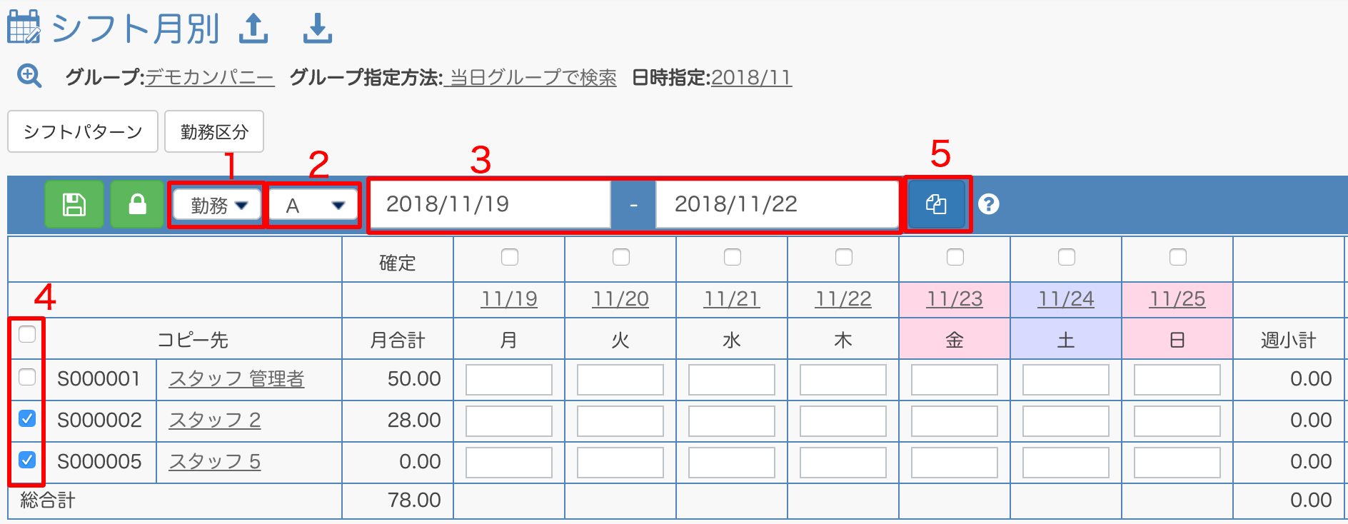The width and height of the screenshot is (1348, 524).
Task: Tick the 確定 checkbox for the 11/19 column
Action: [510, 257]
